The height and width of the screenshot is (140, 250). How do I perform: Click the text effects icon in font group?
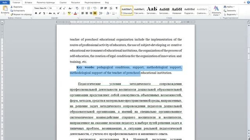tap(64, 13)
